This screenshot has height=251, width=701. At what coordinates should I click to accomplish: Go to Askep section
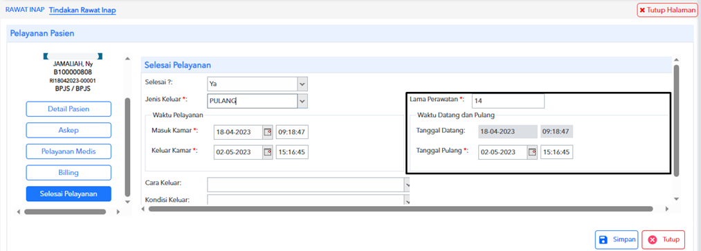click(x=69, y=130)
